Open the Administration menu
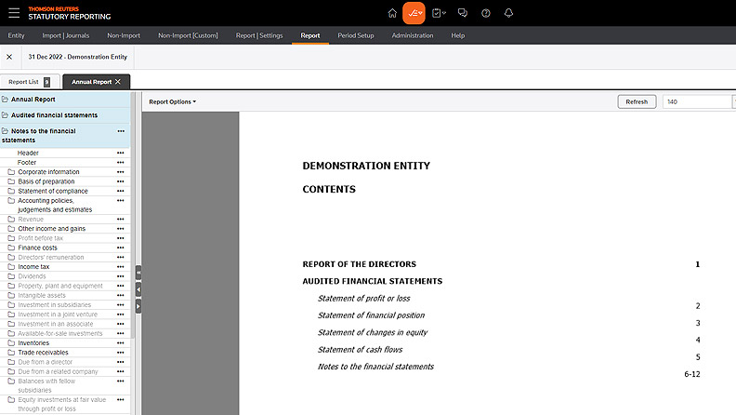This screenshot has height=415, width=736. [412, 35]
